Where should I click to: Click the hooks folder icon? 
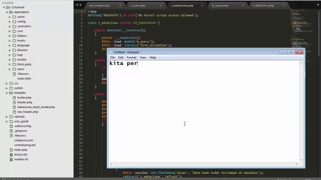coord(15,40)
